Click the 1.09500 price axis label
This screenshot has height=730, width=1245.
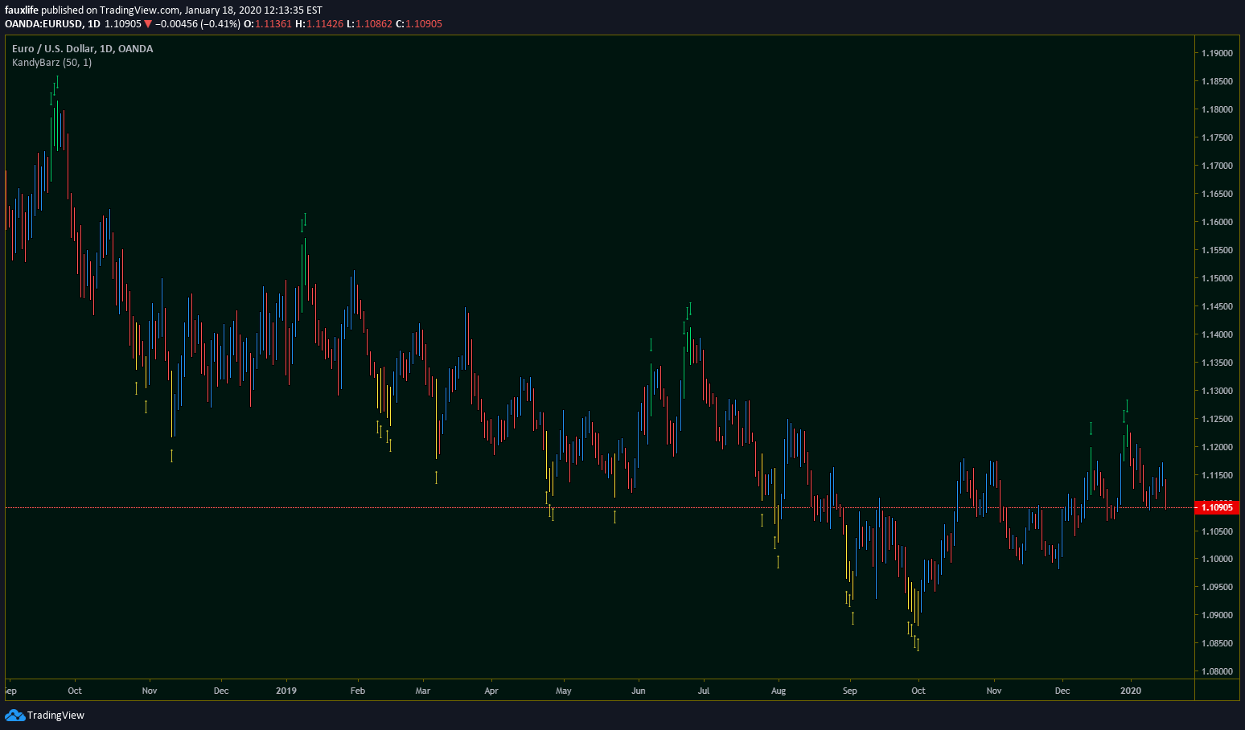click(x=1217, y=587)
